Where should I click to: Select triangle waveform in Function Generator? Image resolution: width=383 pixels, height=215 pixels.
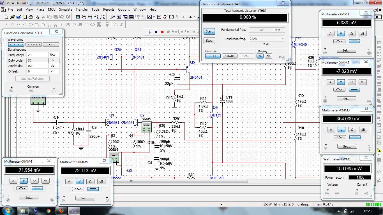(x=34, y=45)
